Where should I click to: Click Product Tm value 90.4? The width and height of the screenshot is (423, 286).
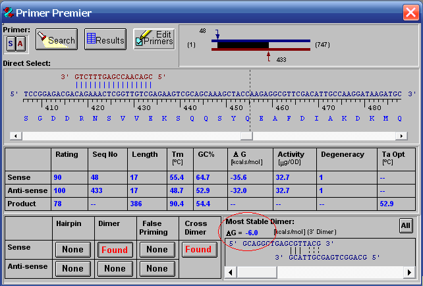(x=177, y=204)
